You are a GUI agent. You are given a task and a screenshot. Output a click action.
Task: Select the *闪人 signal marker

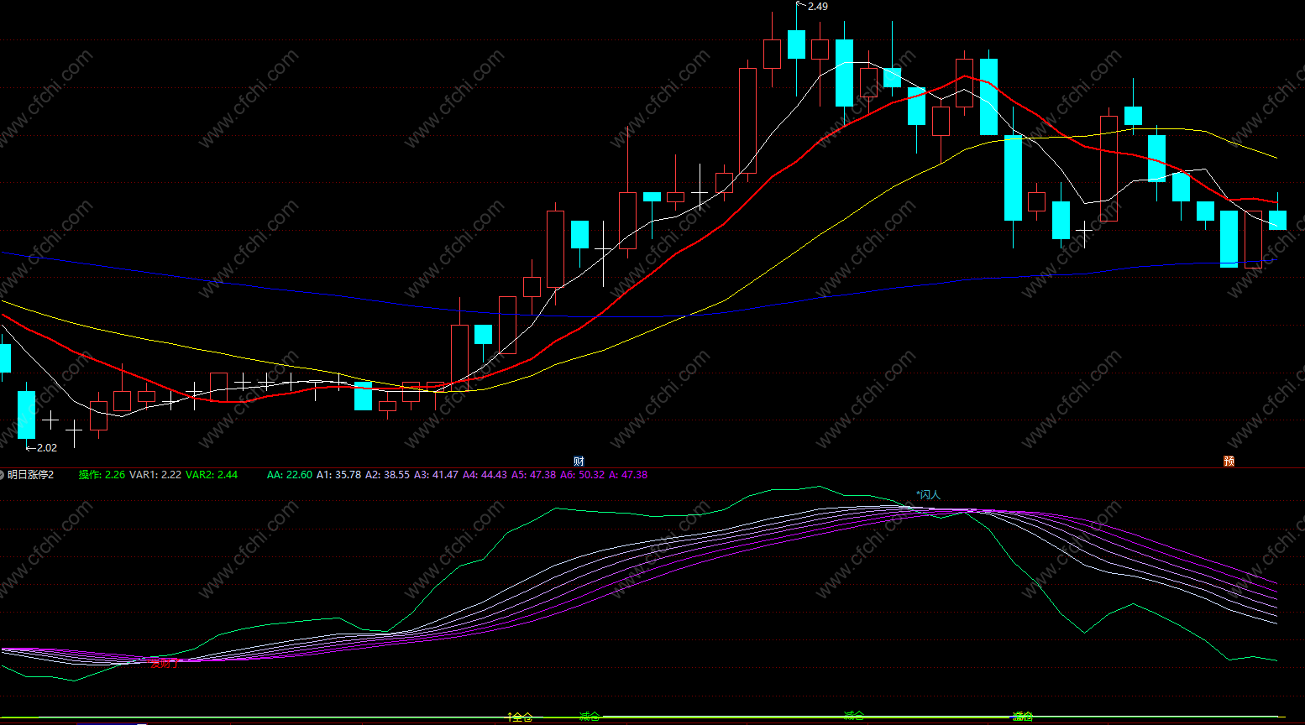pos(928,495)
